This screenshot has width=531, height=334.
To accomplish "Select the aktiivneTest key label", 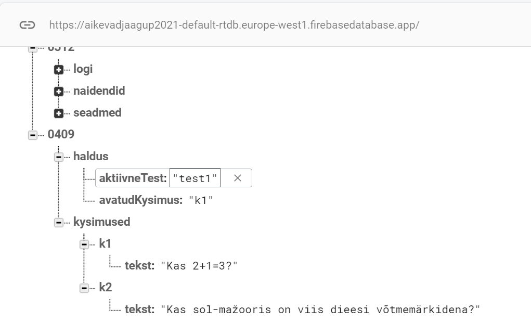I will (x=133, y=178).
